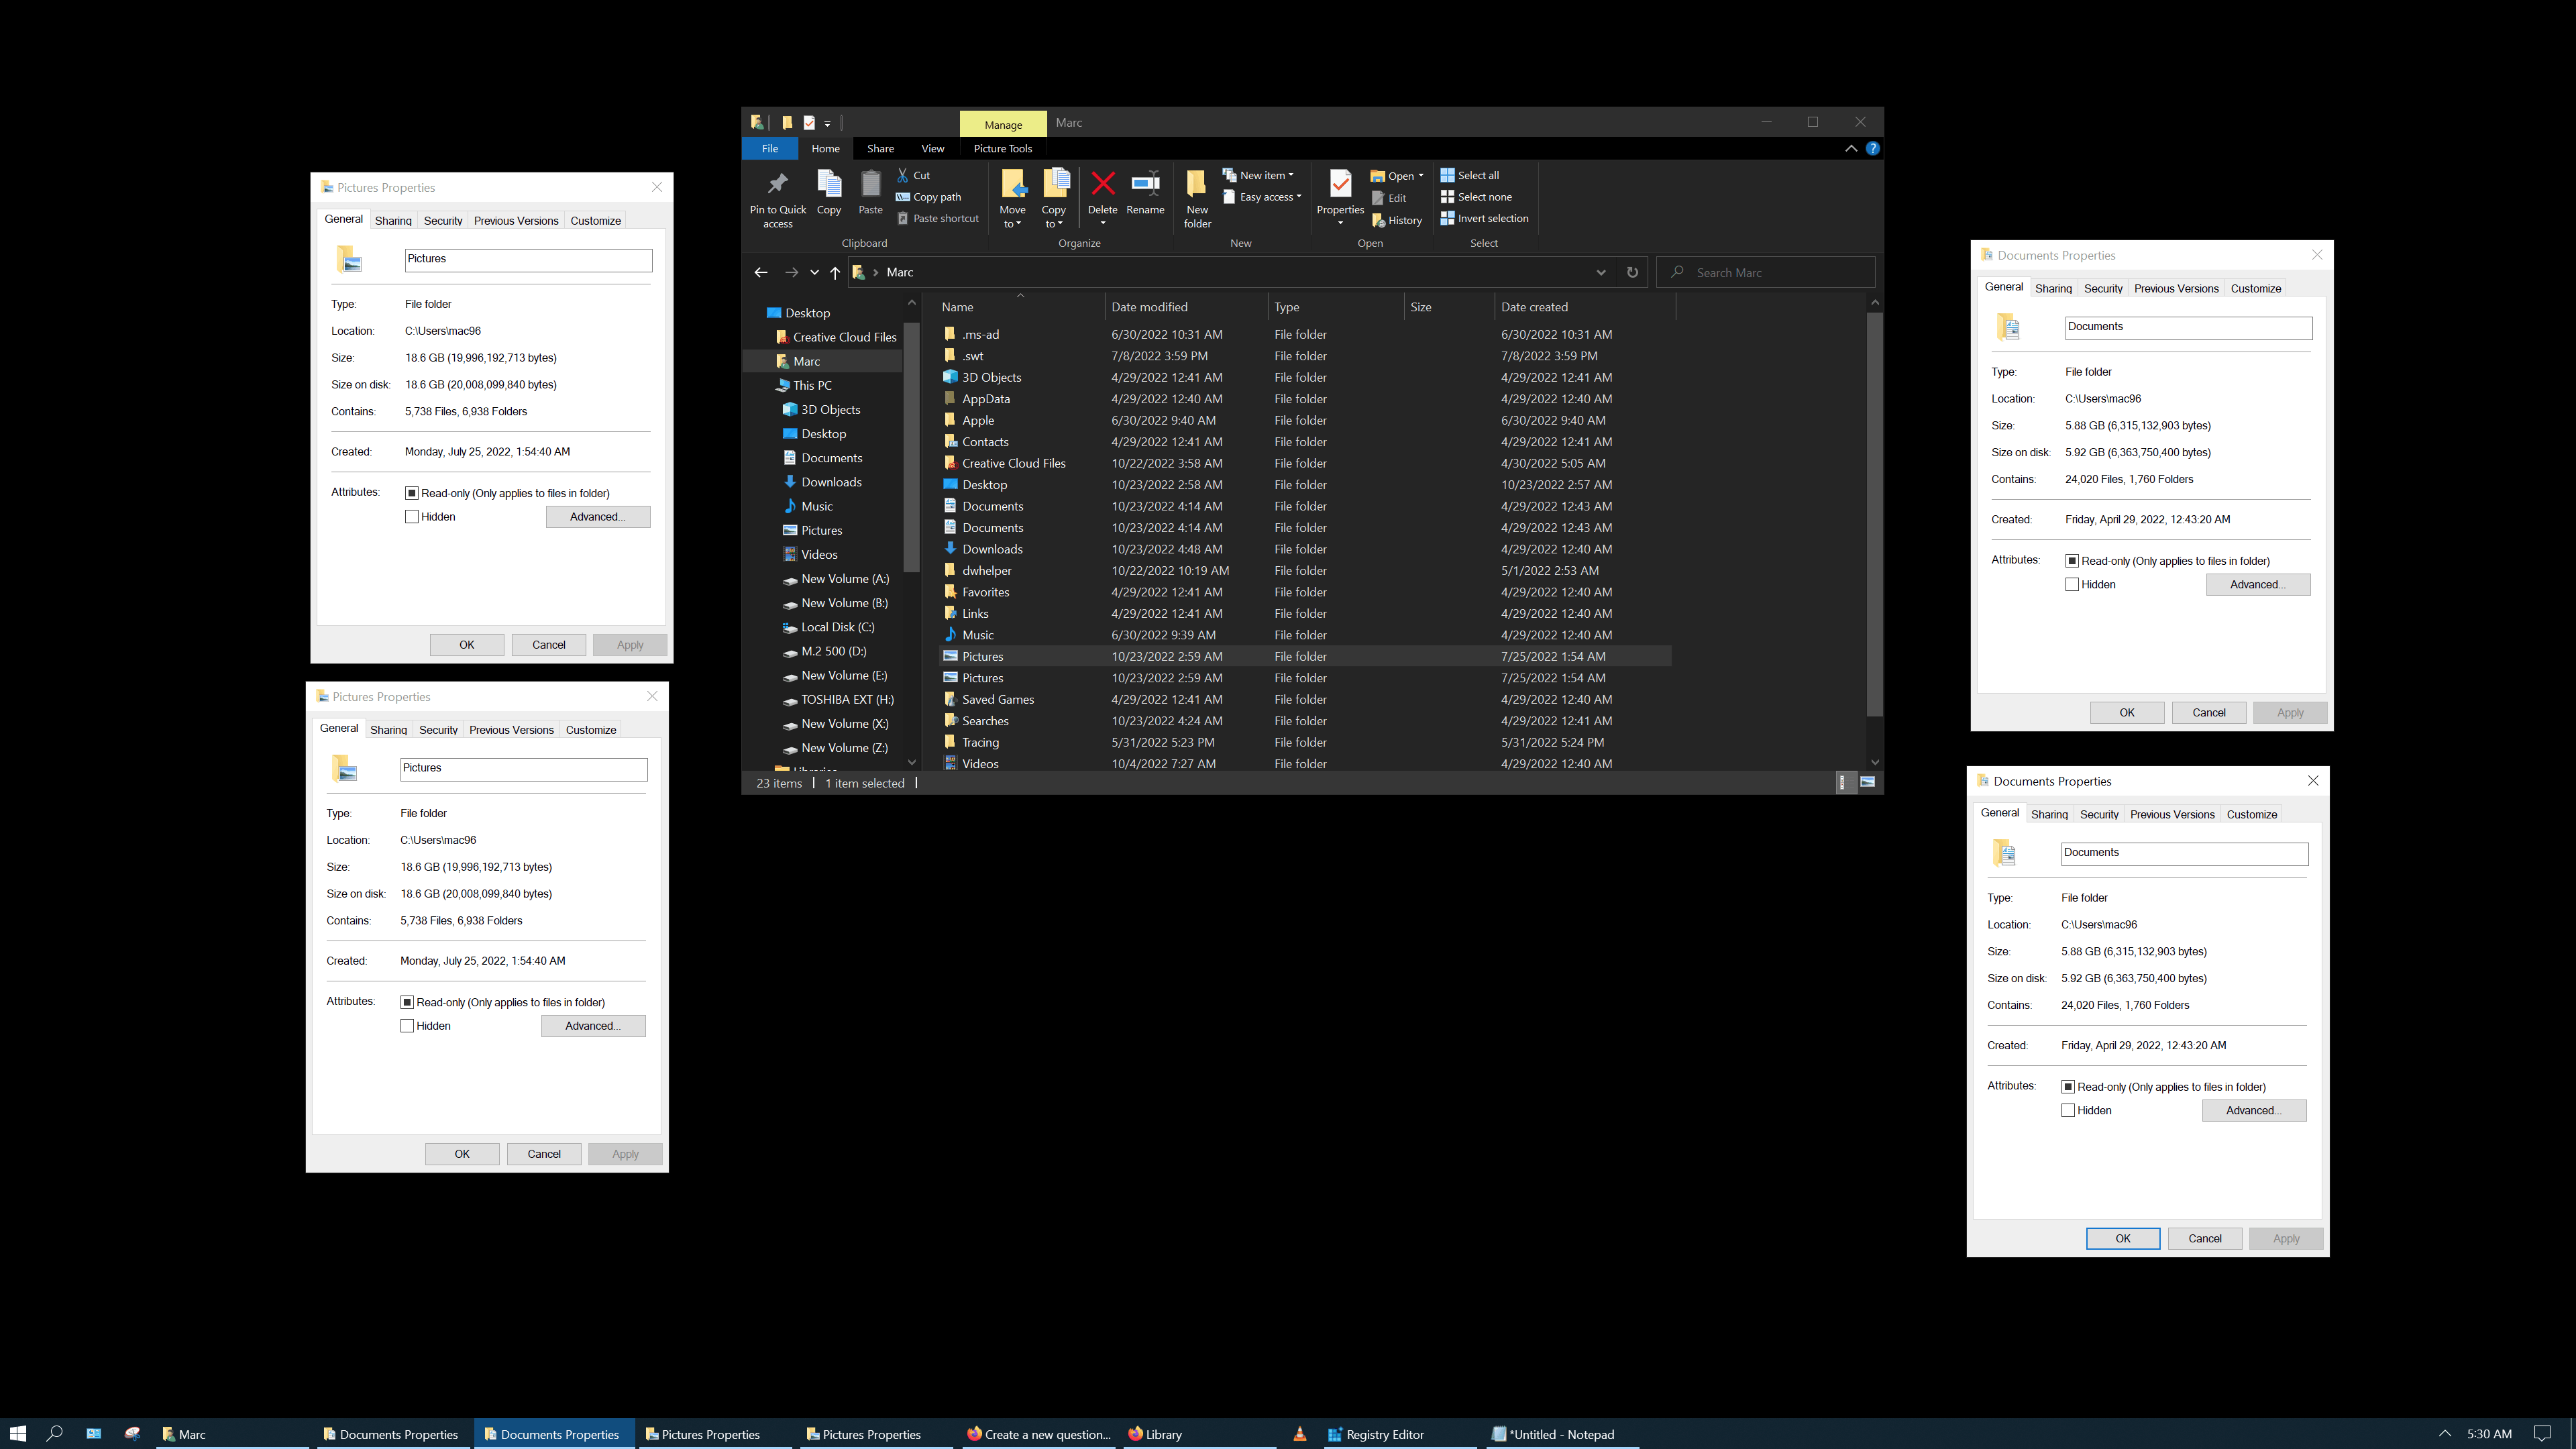Image resolution: width=2576 pixels, height=1449 pixels.
Task: Switch to large thumbnails view in status bar
Action: pyautogui.click(x=1867, y=782)
